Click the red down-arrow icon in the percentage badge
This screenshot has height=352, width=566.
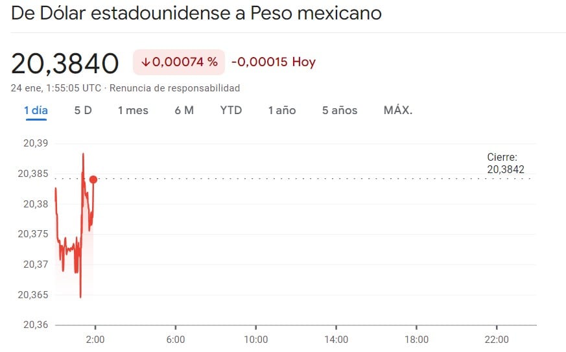tap(146, 62)
